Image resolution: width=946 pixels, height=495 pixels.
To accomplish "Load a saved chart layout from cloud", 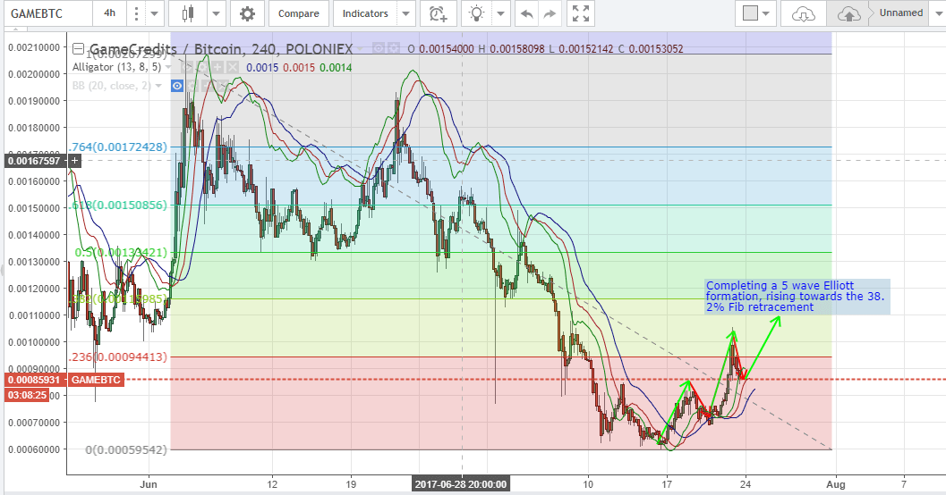I will [803, 13].
